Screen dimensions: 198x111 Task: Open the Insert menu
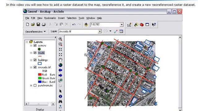coord(61,18)
